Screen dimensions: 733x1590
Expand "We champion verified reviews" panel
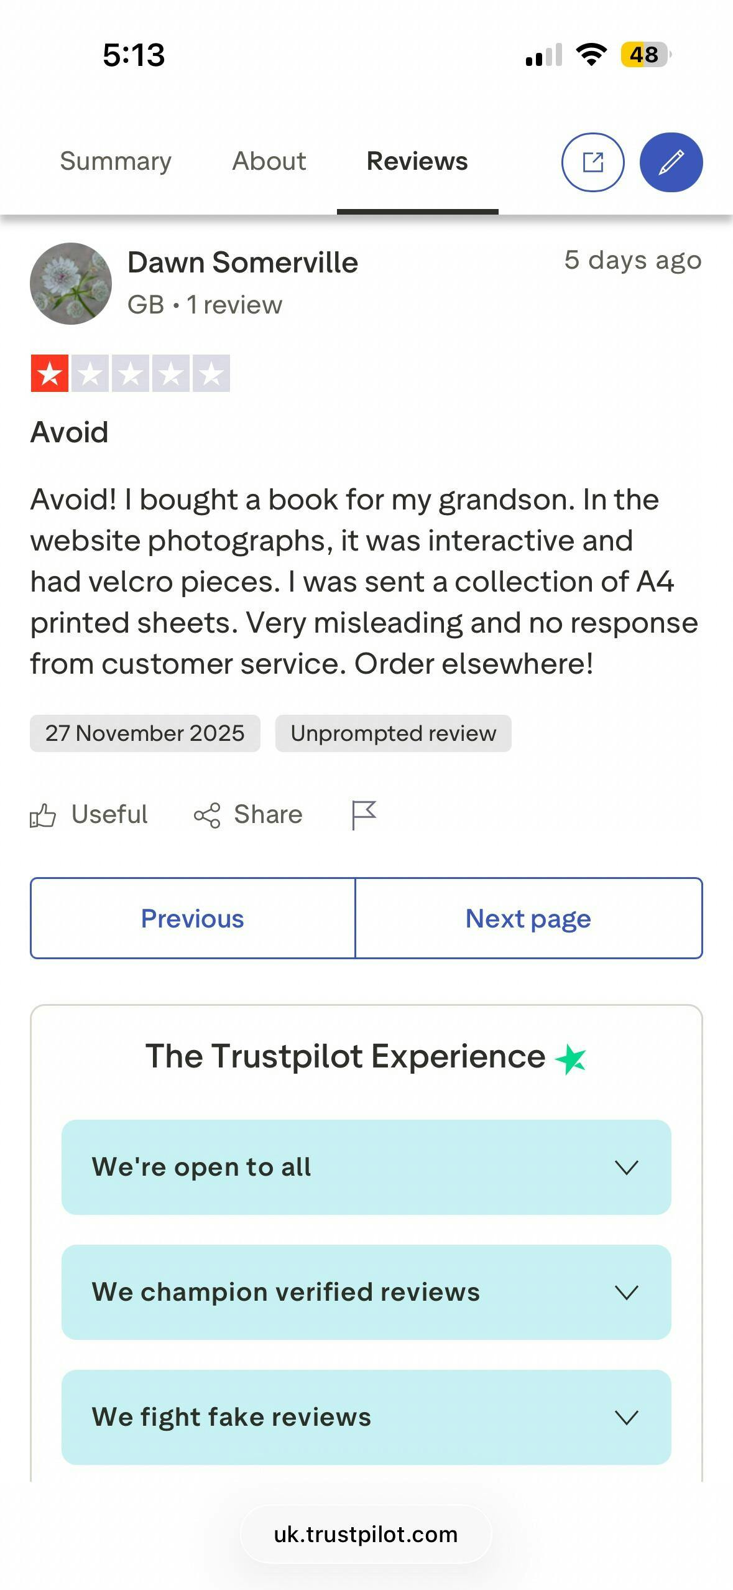pyautogui.click(x=366, y=1292)
